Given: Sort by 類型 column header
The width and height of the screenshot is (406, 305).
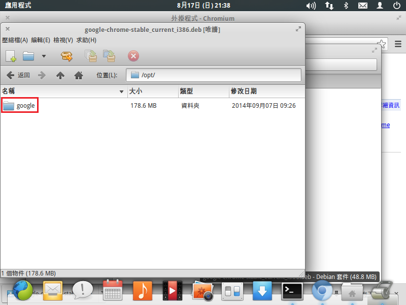Looking at the screenshot, I should (204, 91).
